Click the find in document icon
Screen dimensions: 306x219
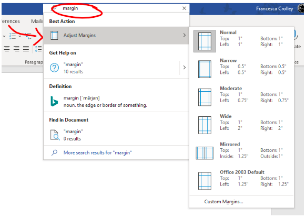55,135
